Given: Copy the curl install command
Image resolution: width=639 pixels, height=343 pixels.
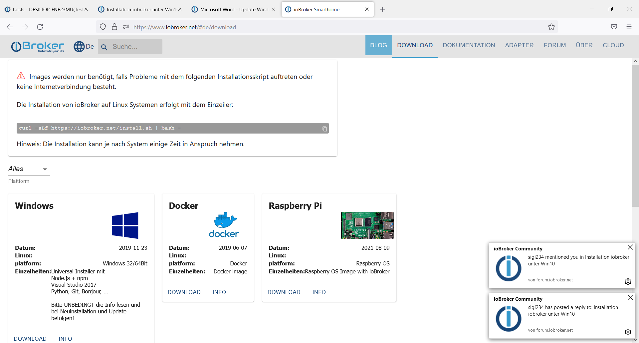Looking at the screenshot, I should click(x=324, y=129).
